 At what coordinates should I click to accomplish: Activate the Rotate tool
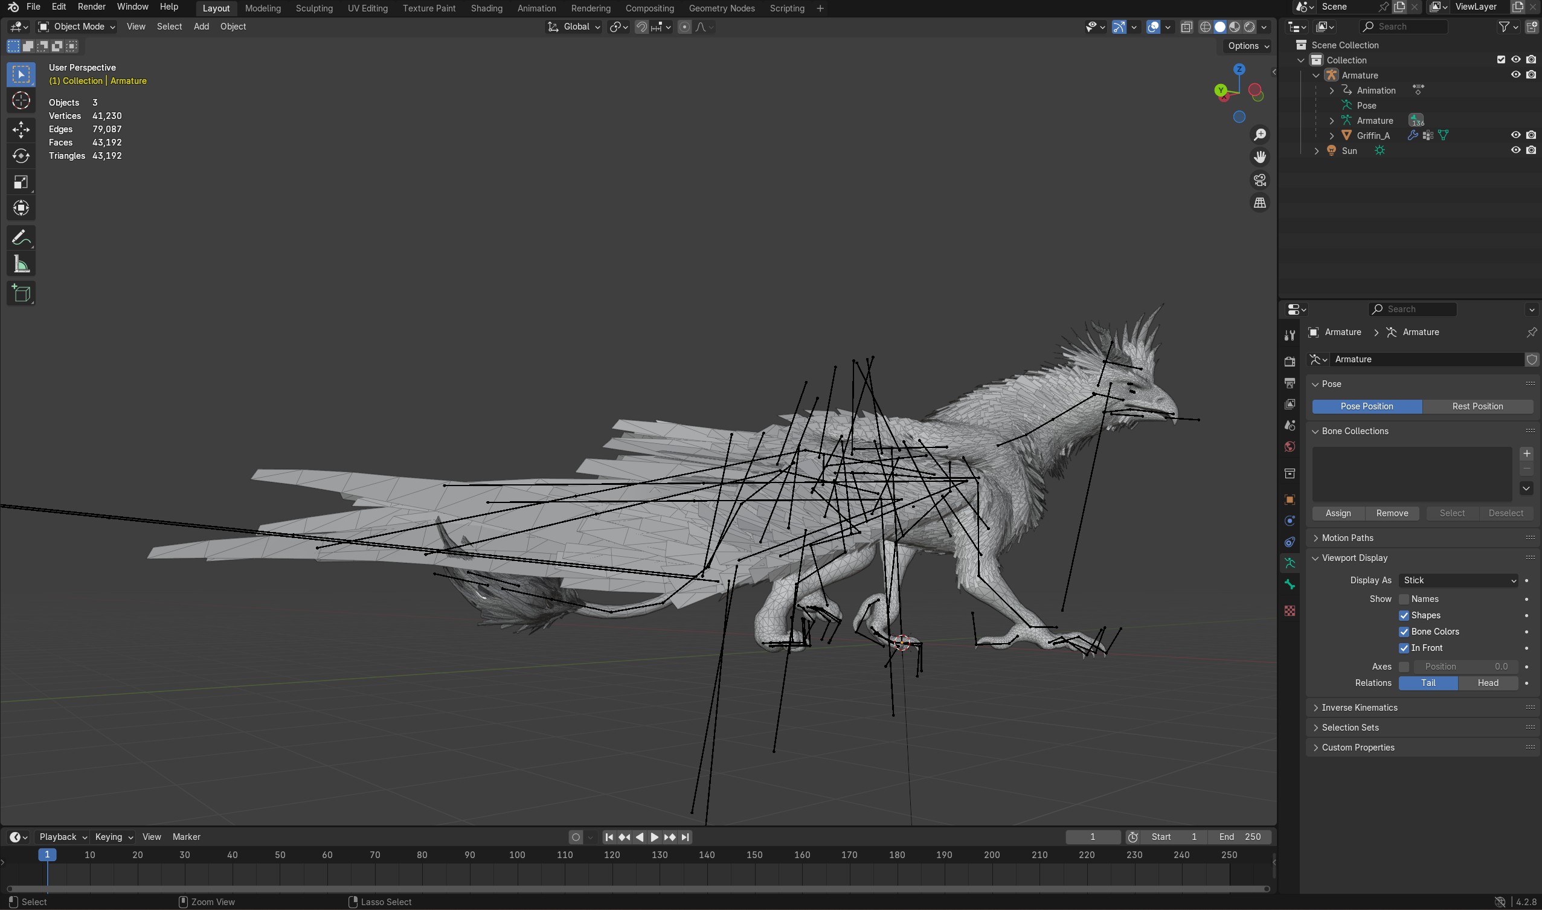pos(21,156)
